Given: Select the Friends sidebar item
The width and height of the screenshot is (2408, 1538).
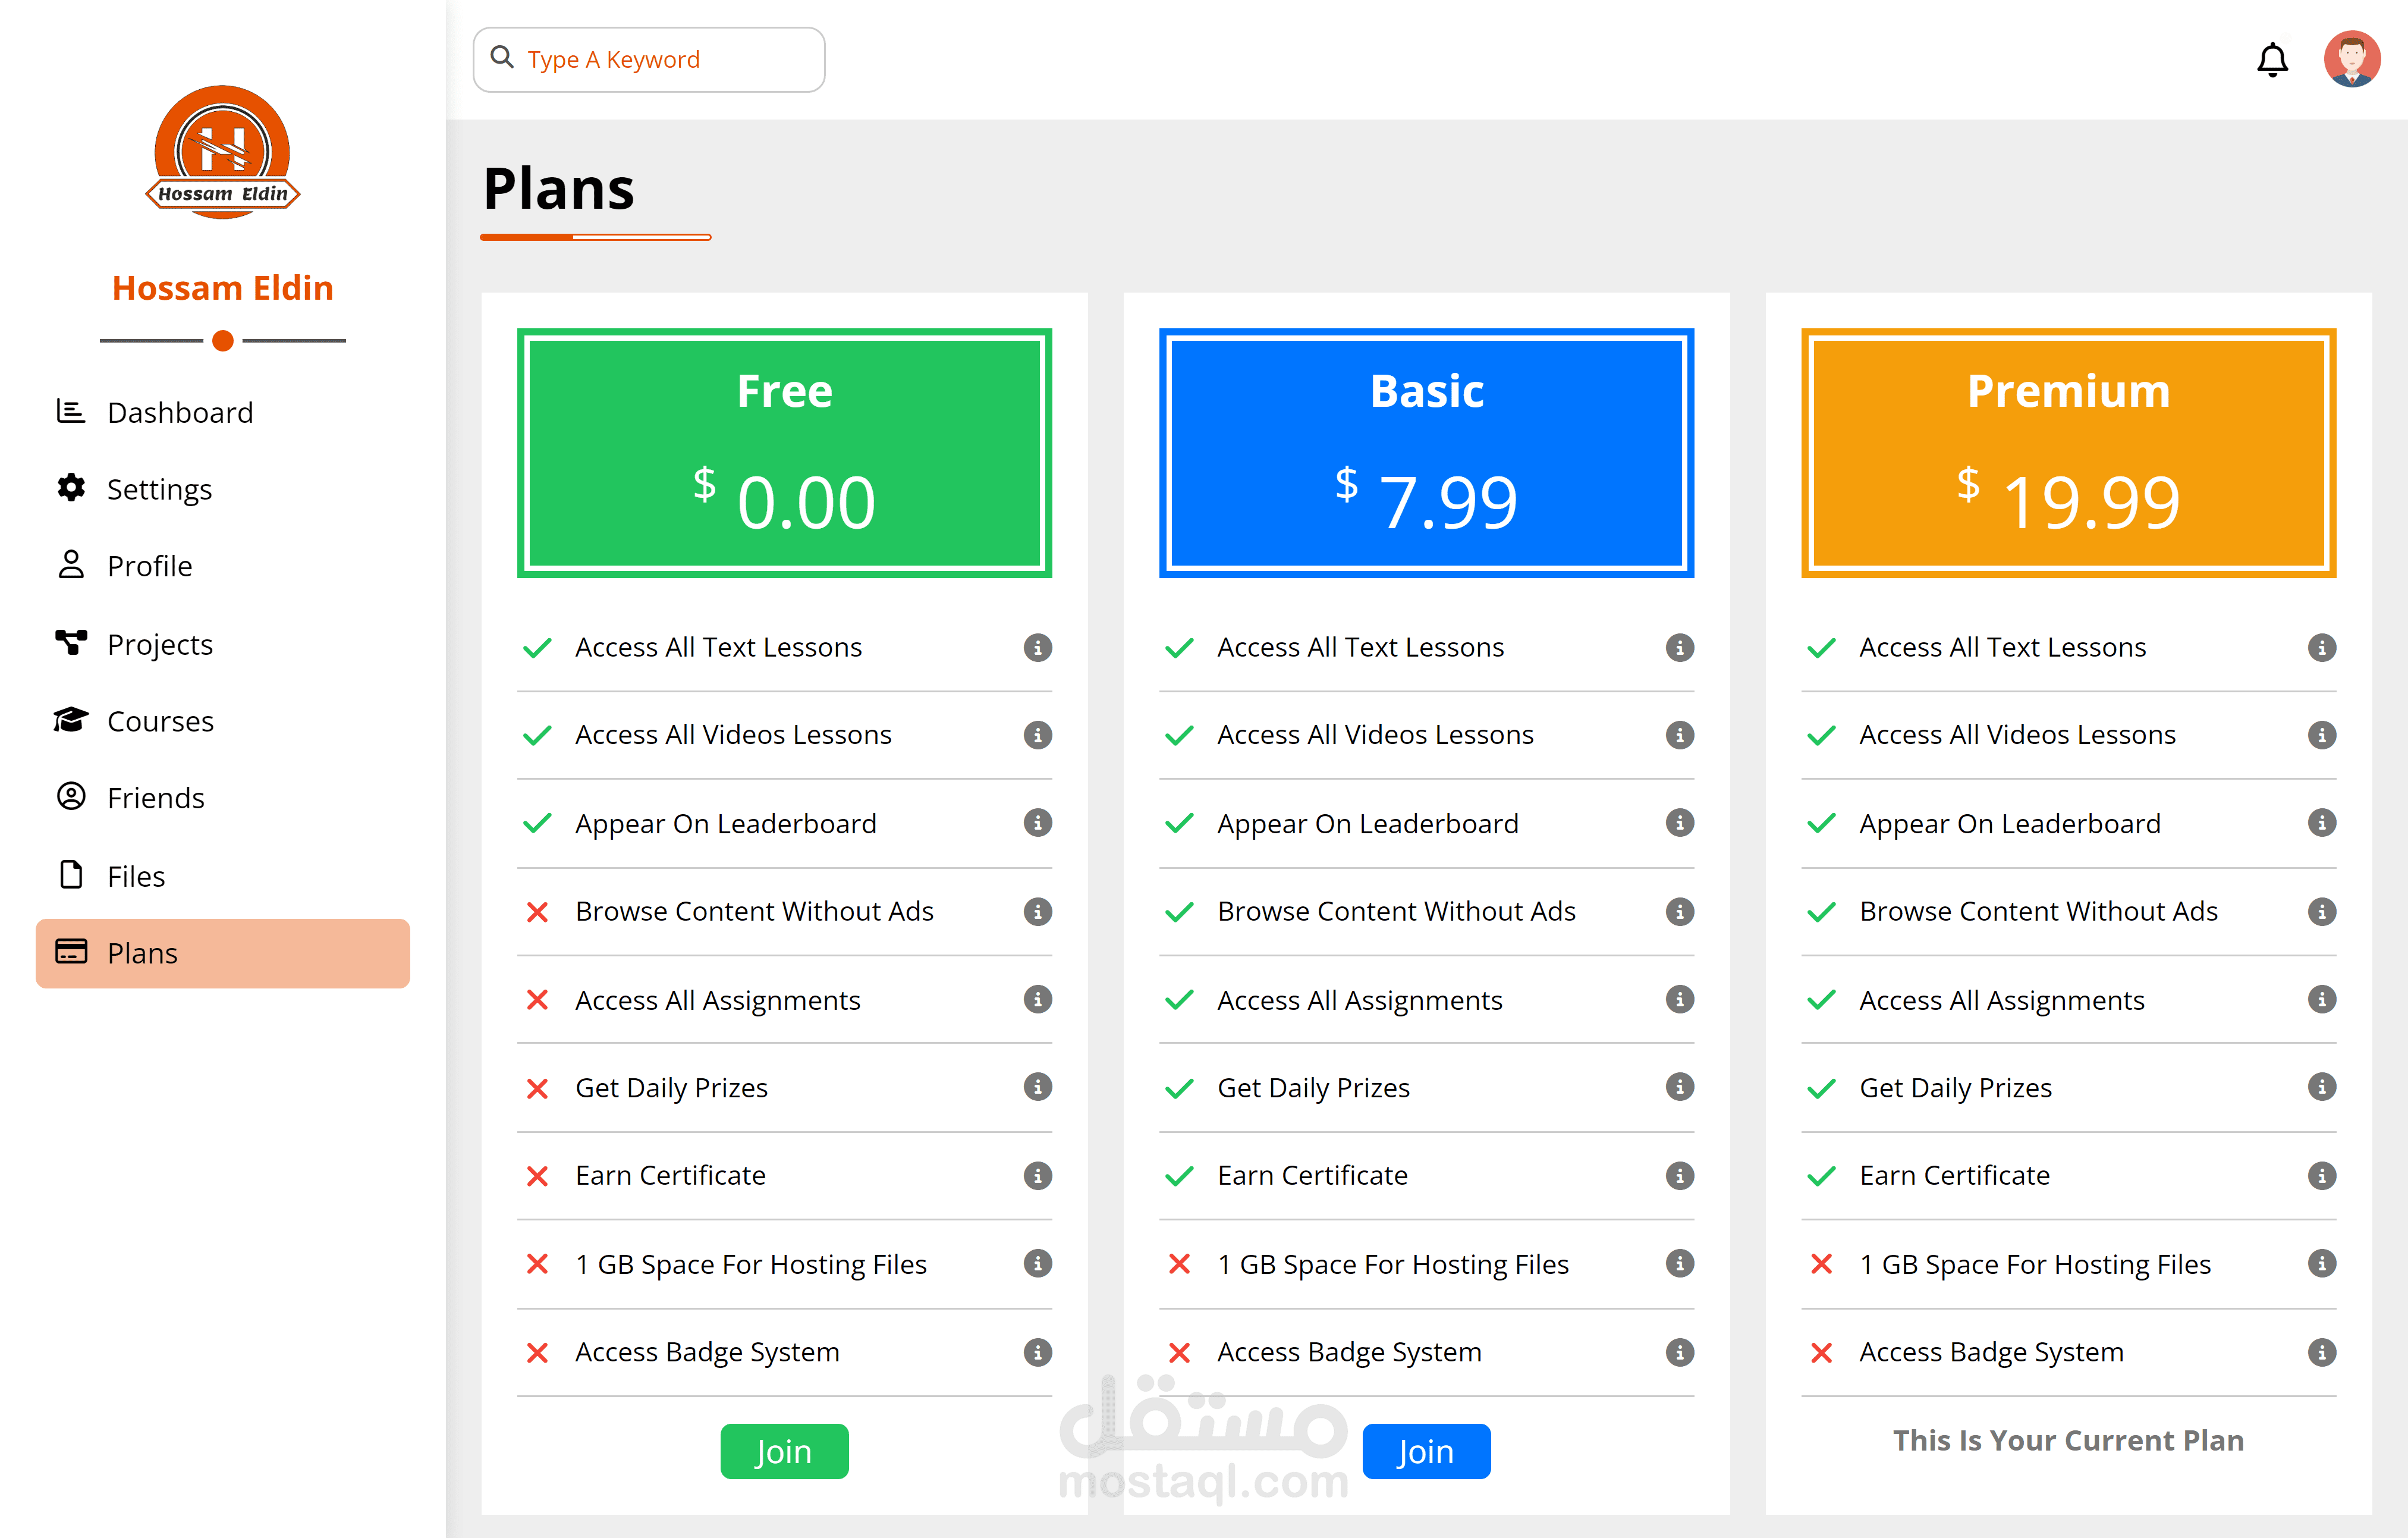Looking at the screenshot, I should [x=155, y=798].
